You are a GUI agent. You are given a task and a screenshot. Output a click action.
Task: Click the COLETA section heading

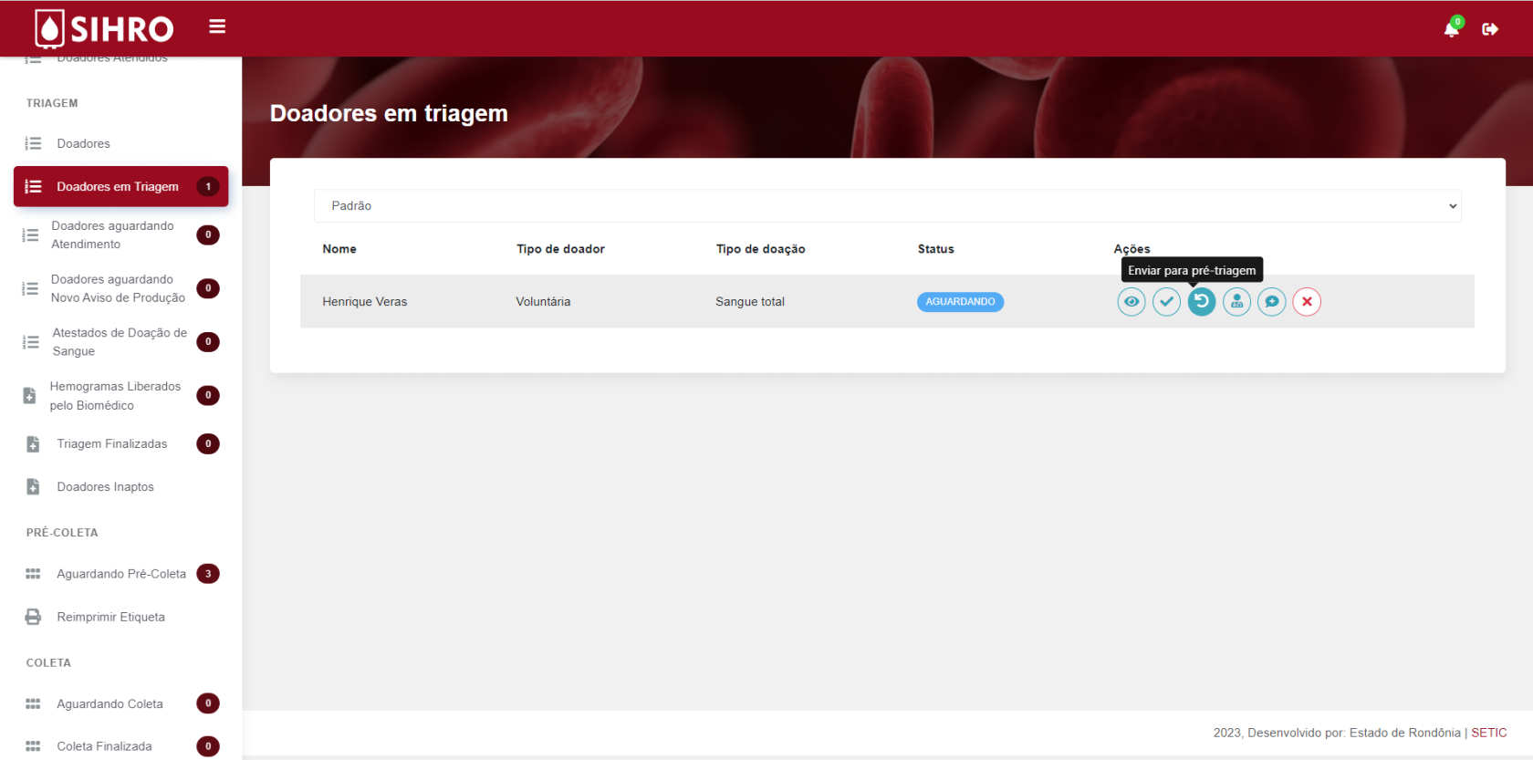click(48, 663)
